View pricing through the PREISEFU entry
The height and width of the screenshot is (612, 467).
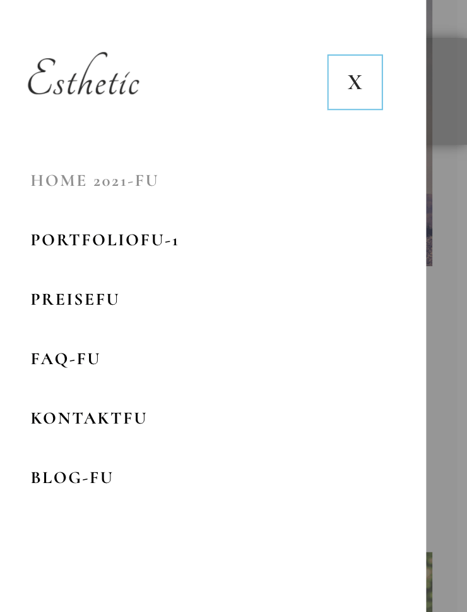tap(74, 300)
